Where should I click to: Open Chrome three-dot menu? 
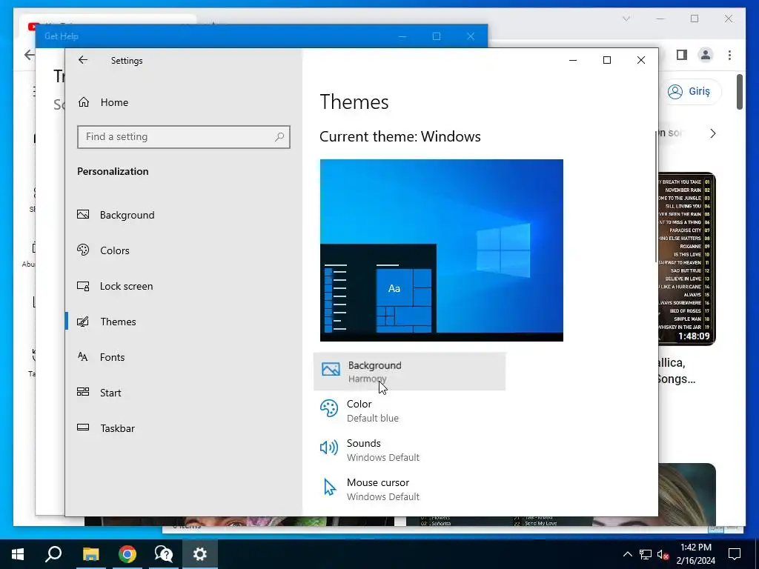click(729, 55)
